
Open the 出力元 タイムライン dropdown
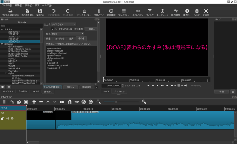click(x=64, y=24)
